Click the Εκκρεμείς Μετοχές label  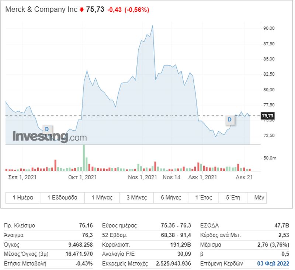tap(125, 263)
